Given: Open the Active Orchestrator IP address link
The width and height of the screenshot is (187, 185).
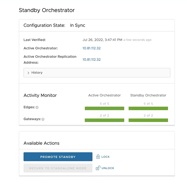Looking at the screenshot, I should click(91, 48).
